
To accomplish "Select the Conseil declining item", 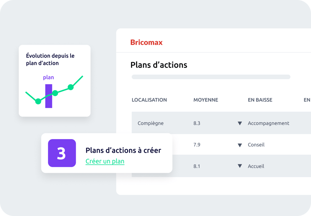I will pos(256,145).
